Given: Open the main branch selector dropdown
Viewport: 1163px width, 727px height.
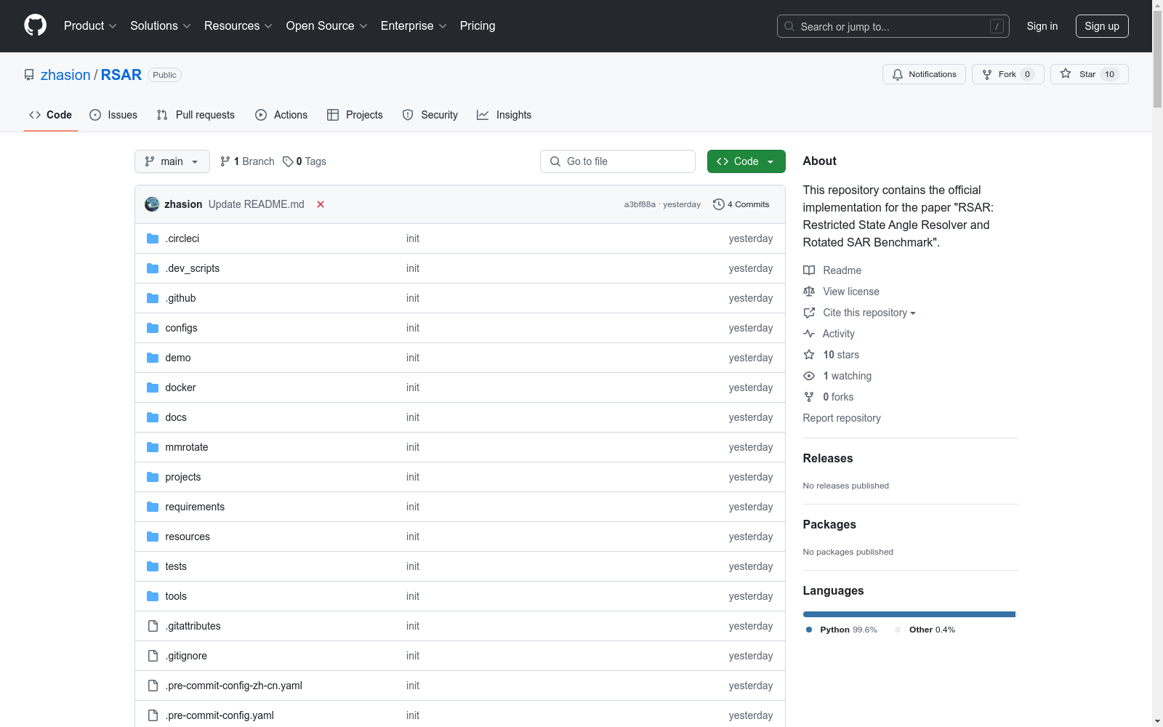Looking at the screenshot, I should (172, 161).
